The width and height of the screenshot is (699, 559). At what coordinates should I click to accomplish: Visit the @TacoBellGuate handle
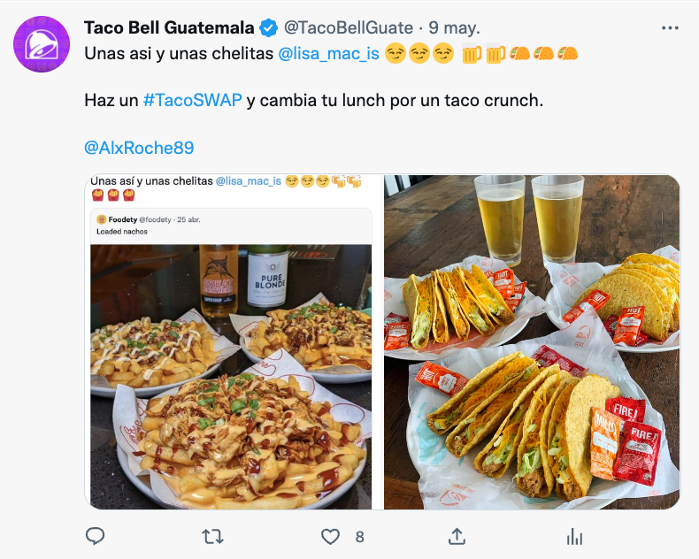(x=349, y=27)
